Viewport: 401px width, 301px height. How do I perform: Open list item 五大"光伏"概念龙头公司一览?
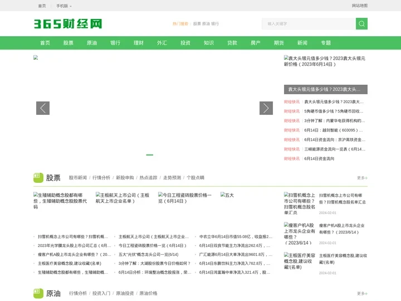pyautogui.click(x=148, y=254)
